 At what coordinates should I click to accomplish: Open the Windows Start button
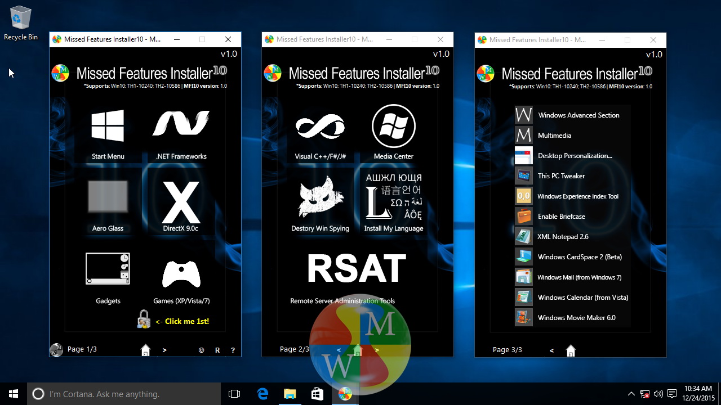point(14,394)
